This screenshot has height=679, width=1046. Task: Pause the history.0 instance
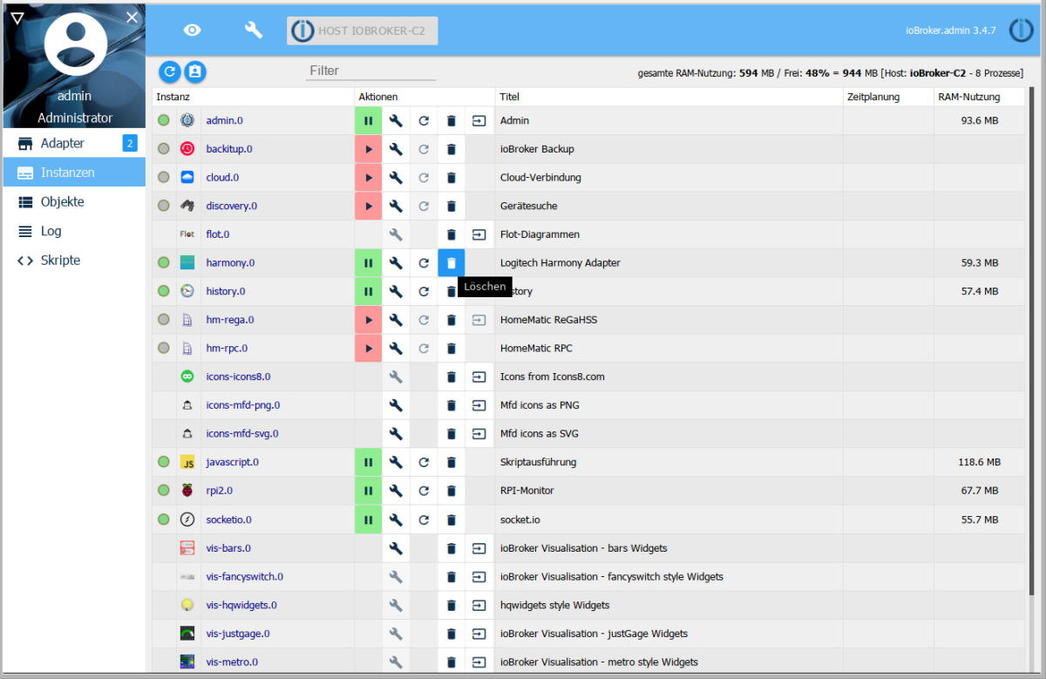368,291
